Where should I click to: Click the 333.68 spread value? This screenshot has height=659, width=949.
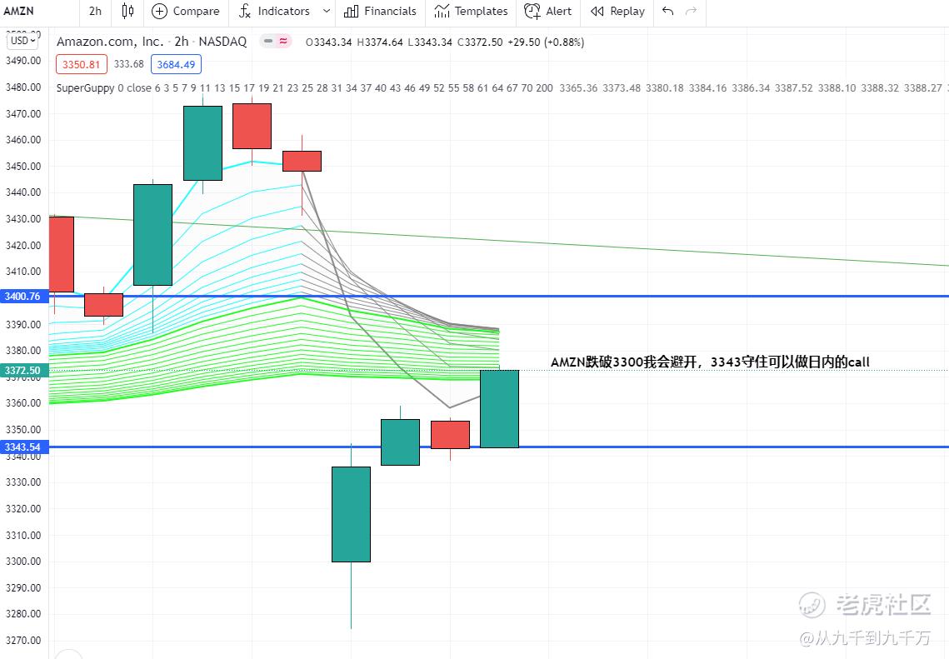coord(129,64)
